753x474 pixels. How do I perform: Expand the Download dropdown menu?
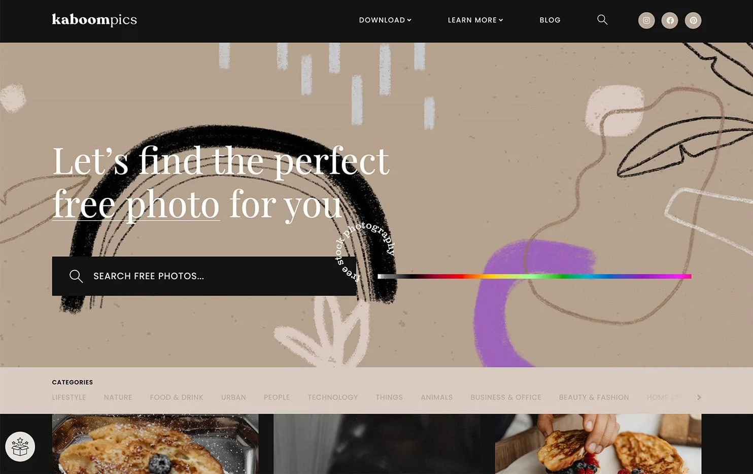(385, 20)
